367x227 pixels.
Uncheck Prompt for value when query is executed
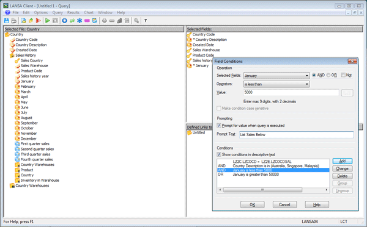click(x=219, y=126)
